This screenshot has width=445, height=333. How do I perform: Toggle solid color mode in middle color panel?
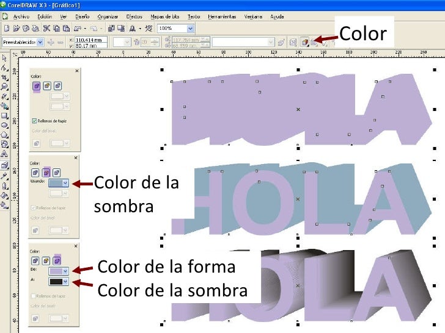click(46, 173)
